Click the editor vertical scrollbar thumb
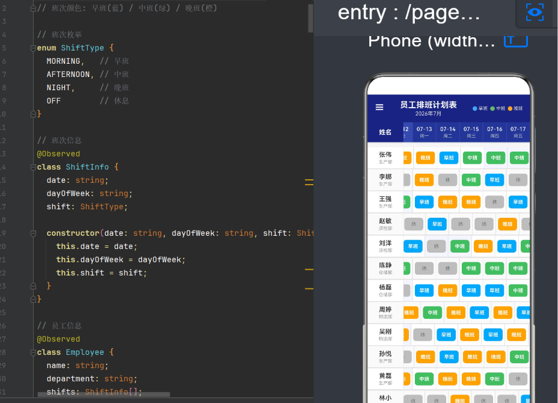The image size is (558, 403). click(310, 18)
